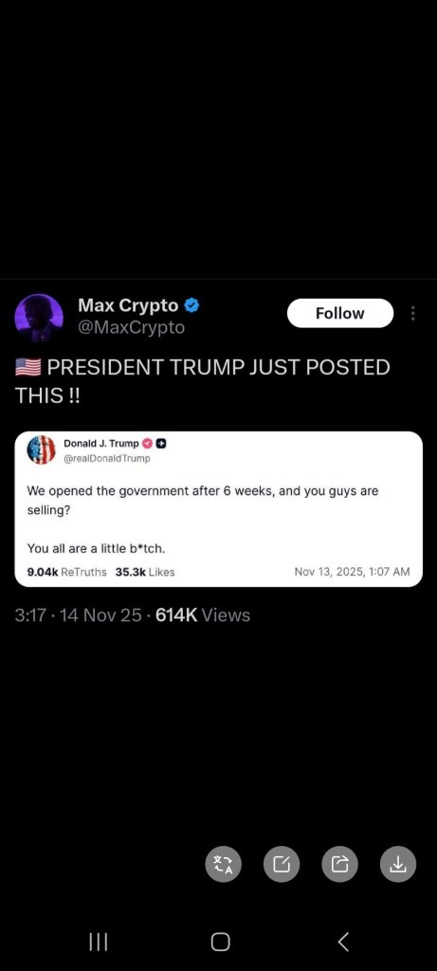Tap the Android home button
Image resolution: width=437 pixels, height=971 pixels.
click(x=220, y=942)
